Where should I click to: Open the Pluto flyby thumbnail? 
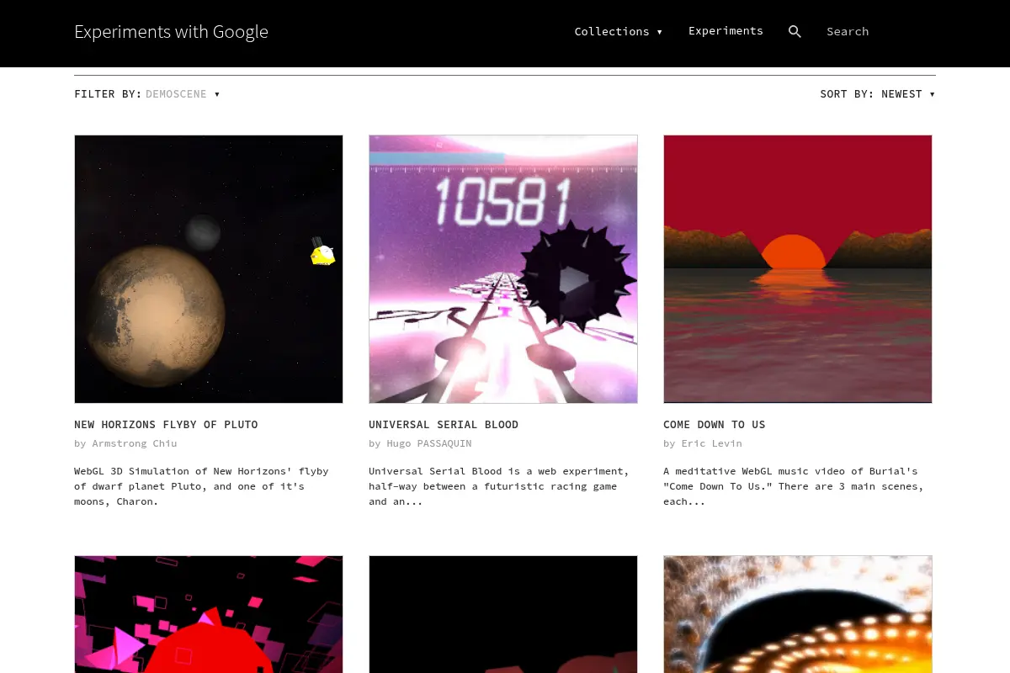click(209, 269)
